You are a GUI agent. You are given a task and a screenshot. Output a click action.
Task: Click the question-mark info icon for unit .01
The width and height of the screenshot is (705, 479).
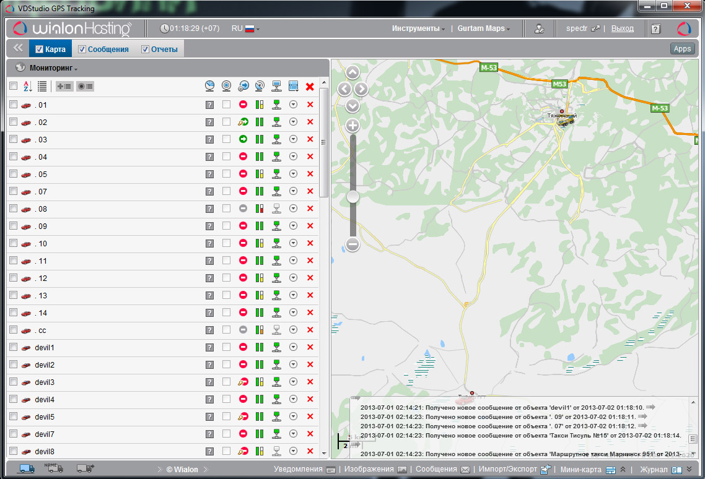point(209,105)
